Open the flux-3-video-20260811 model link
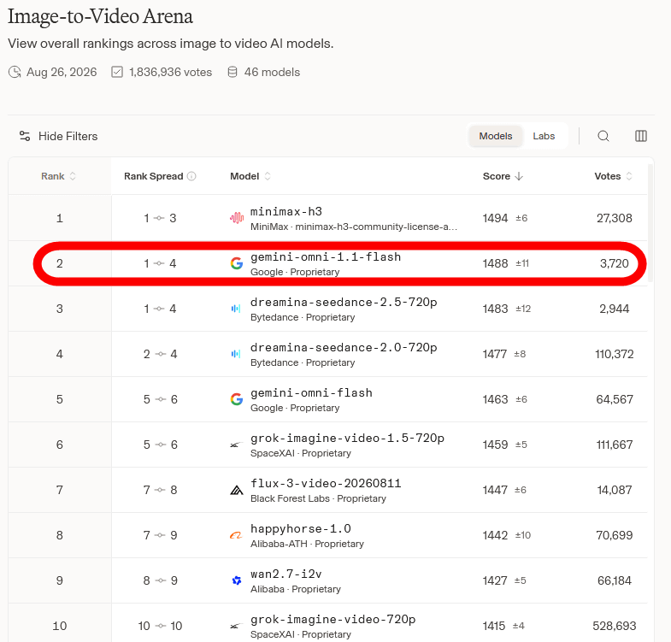The height and width of the screenshot is (642, 671). click(326, 484)
